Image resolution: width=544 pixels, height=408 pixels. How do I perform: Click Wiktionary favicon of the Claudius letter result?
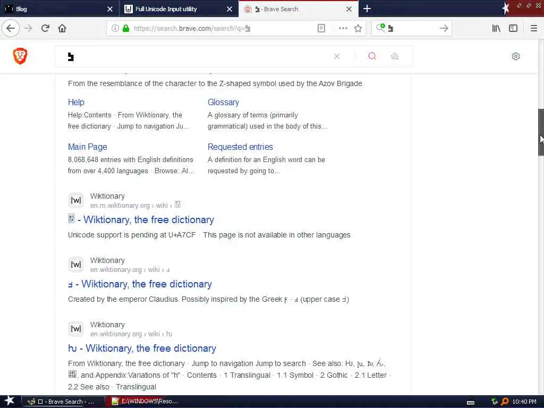(76, 265)
